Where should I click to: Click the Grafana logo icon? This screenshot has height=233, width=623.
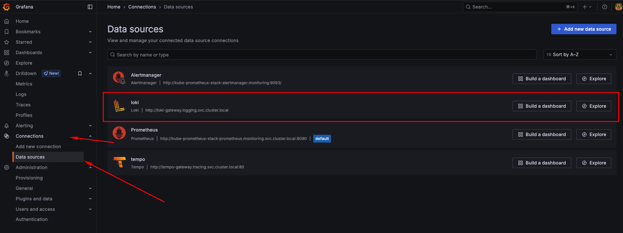coord(7,7)
